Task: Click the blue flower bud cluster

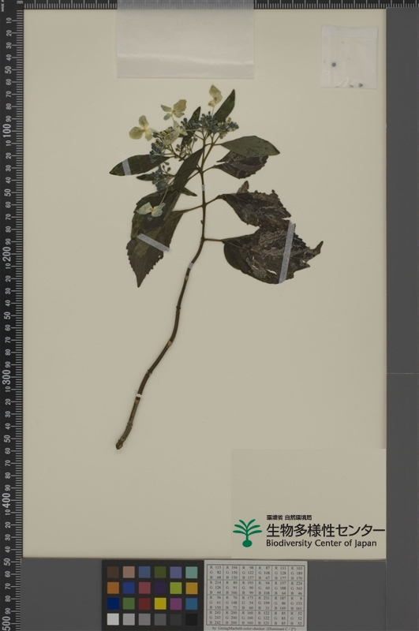Action: (x=219, y=123)
